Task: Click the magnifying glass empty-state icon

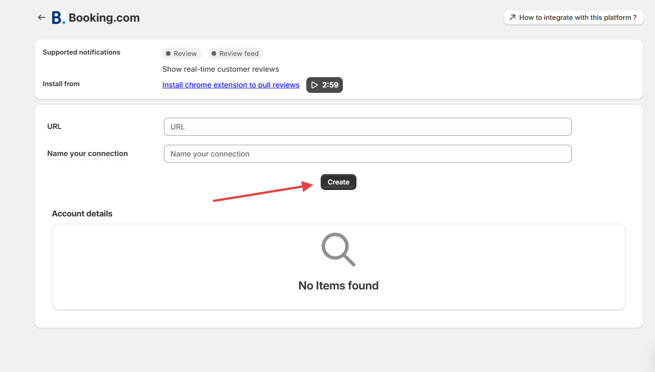Action: coord(338,249)
